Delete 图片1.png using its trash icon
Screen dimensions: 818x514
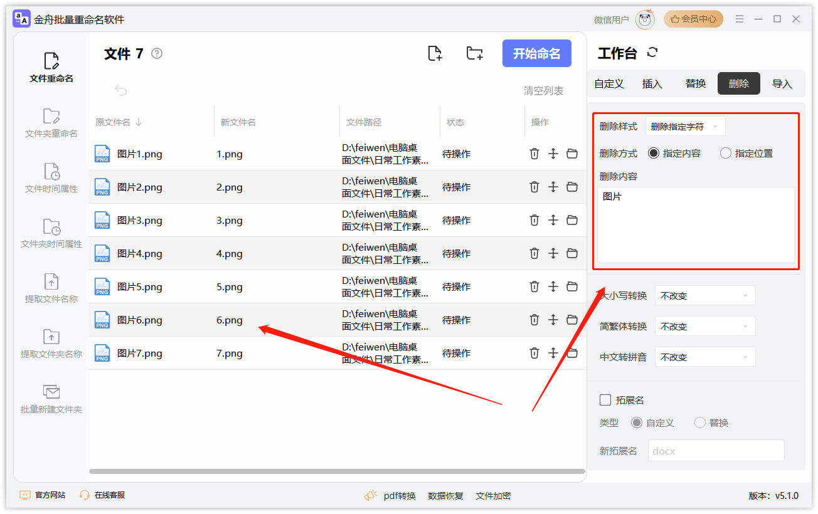[534, 154]
